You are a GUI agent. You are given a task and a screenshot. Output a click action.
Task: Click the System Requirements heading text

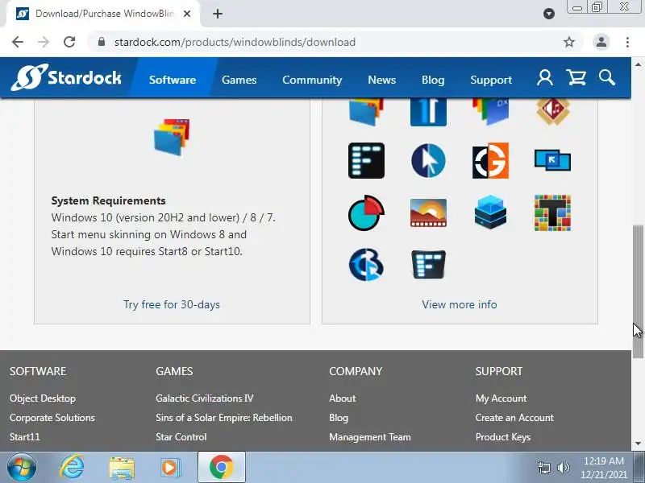[x=109, y=200]
